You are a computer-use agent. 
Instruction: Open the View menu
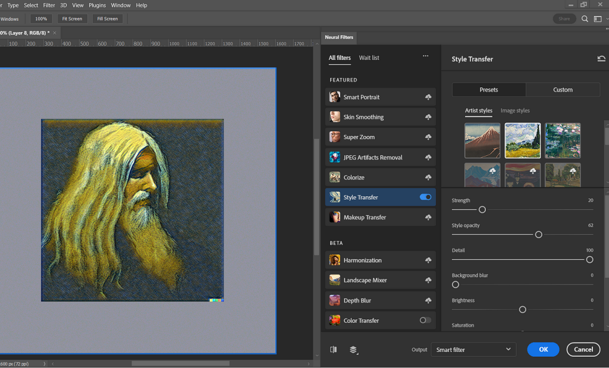point(78,5)
